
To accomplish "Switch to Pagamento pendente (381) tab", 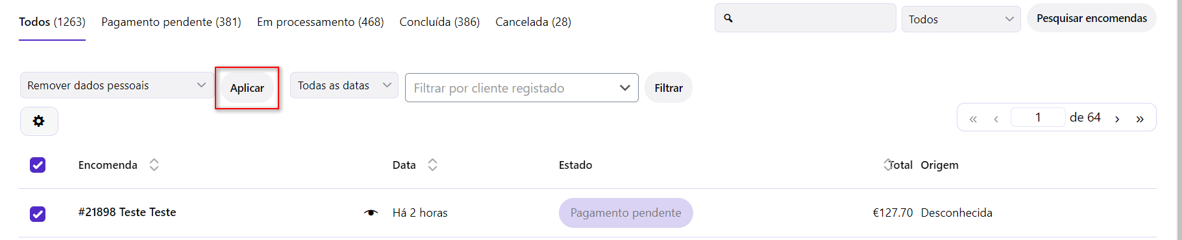I will pyautogui.click(x=171, y=22).
